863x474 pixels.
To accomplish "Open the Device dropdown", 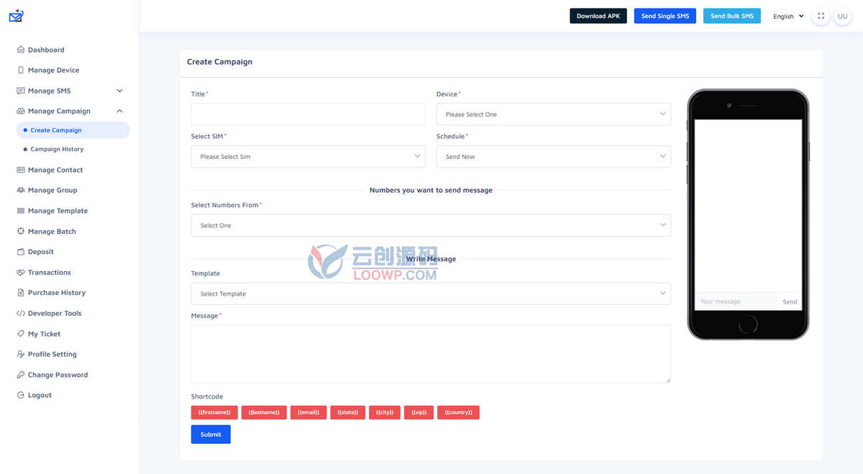I will pos(553,114).
